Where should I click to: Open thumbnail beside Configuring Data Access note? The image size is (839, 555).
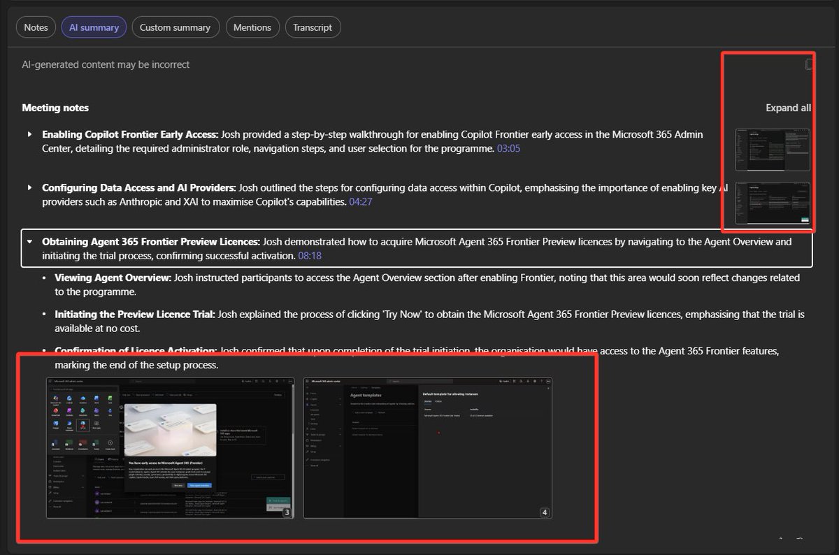[x=773, y=203]
